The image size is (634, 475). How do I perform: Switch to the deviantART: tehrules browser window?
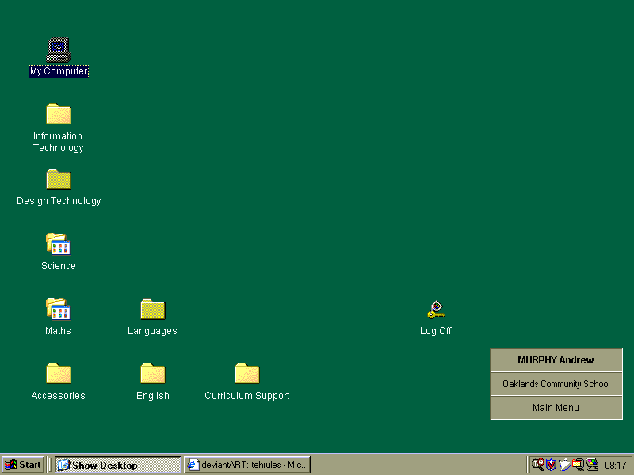tap(247, 465)
